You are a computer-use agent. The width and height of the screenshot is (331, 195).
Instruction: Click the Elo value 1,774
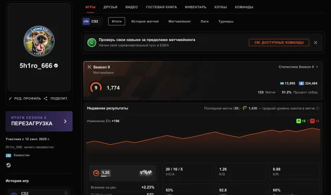[x=113, y=88]
